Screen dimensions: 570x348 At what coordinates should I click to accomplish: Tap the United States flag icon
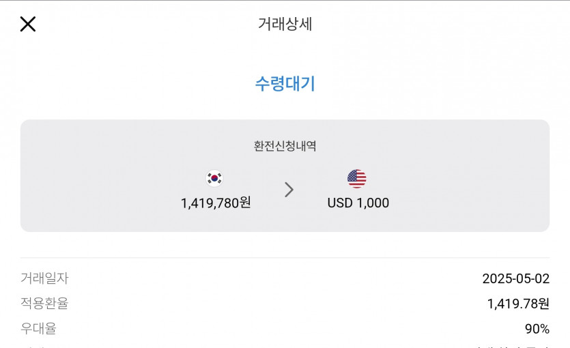point(356,179)
